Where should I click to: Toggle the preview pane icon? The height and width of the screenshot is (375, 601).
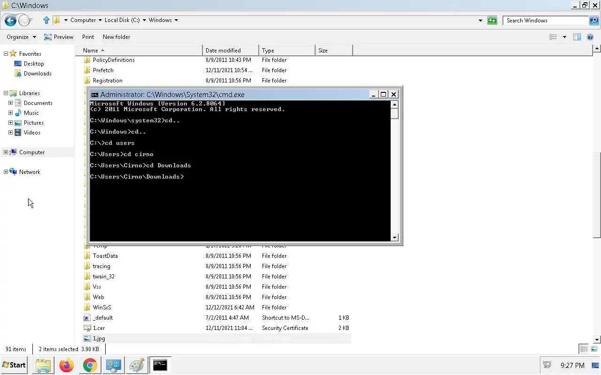click(577, 37)
